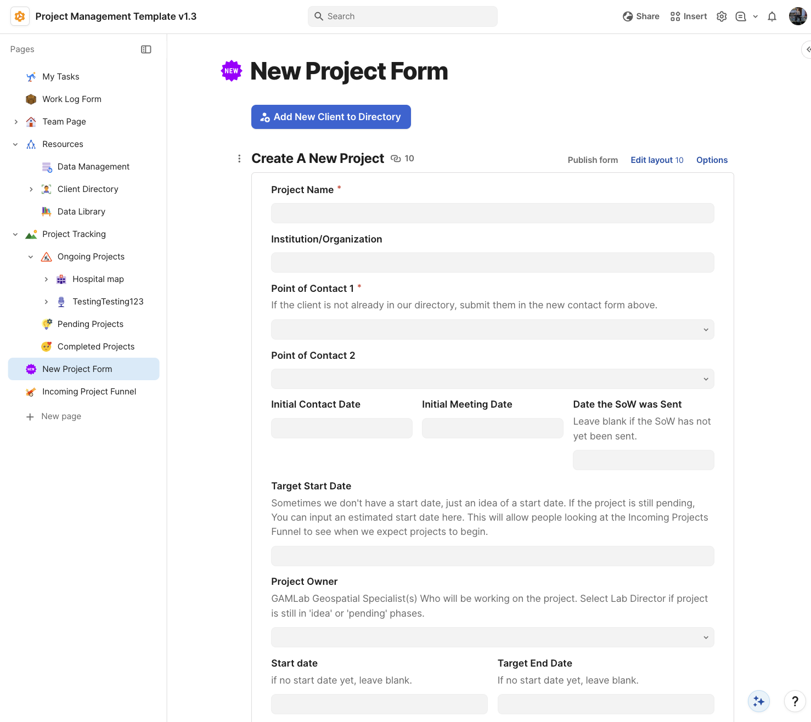Click the vertical dots menu beside Create A New Project
811x722 pixels.
pyautogui.click(x=239, y=158)
